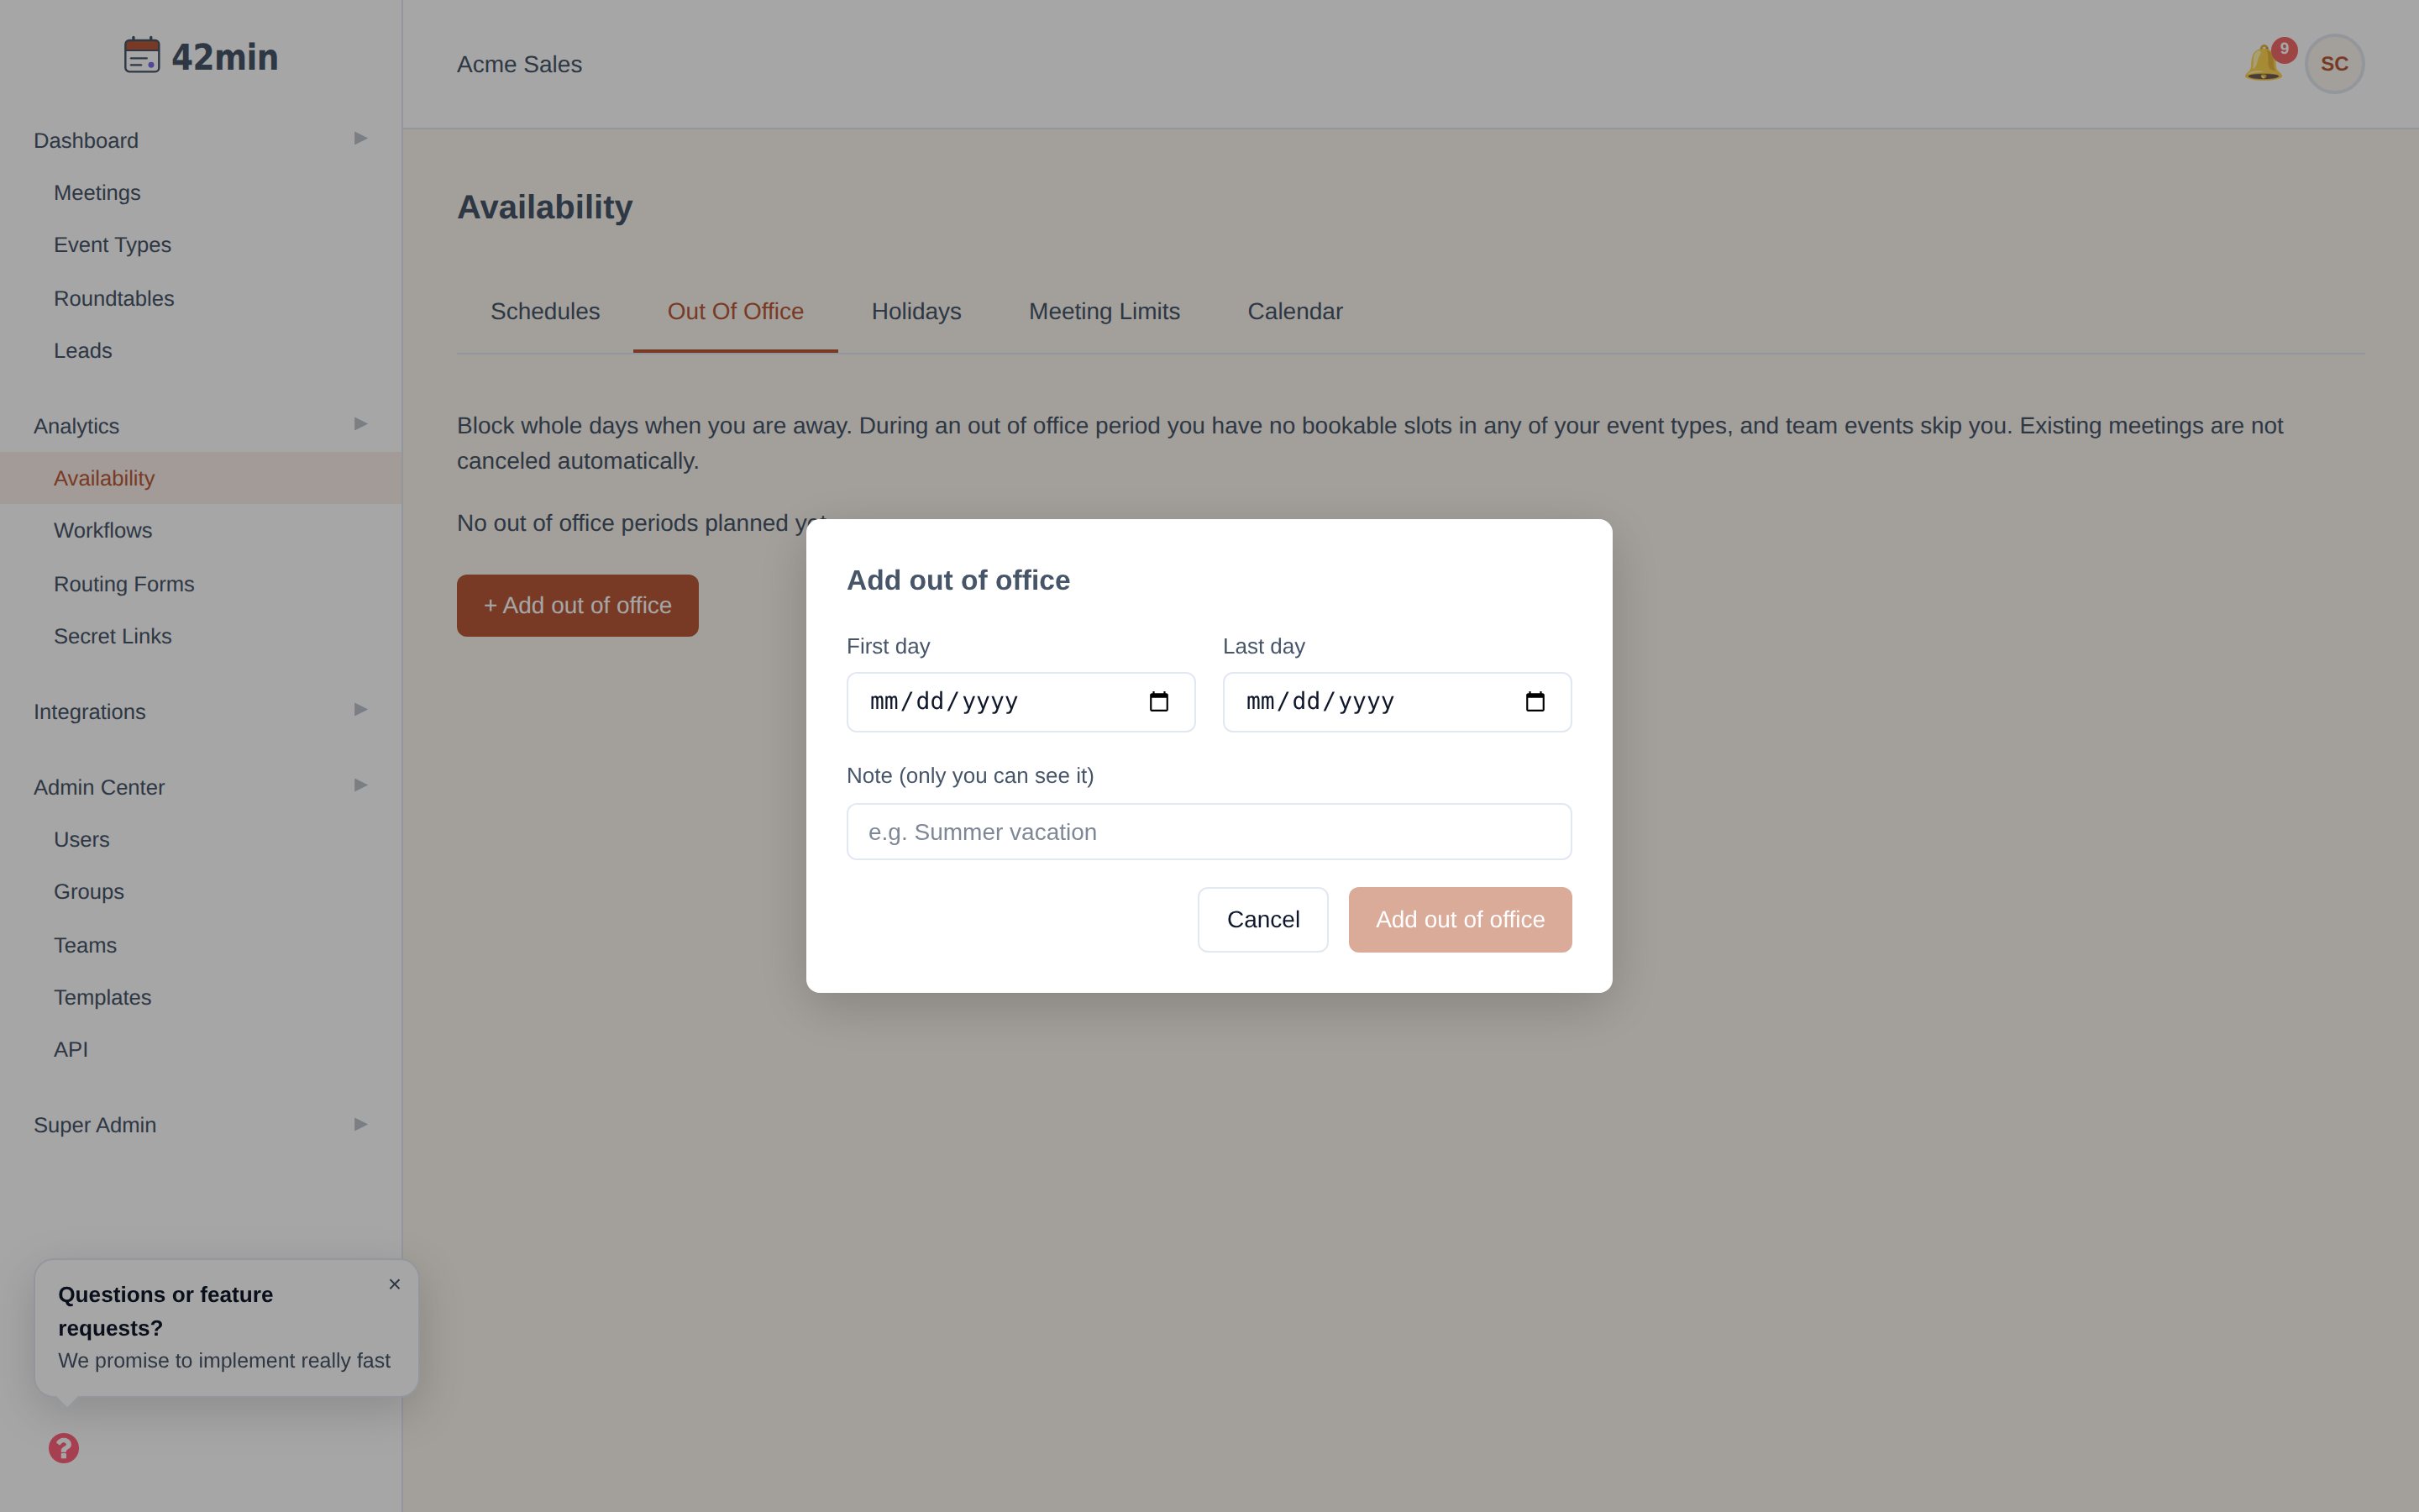
Task: Open Secret Links in sidebar
Action: coord(113,637)
